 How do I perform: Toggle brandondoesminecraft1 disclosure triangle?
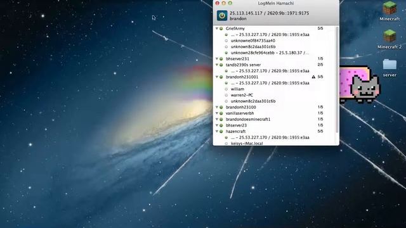coord(217,119)
